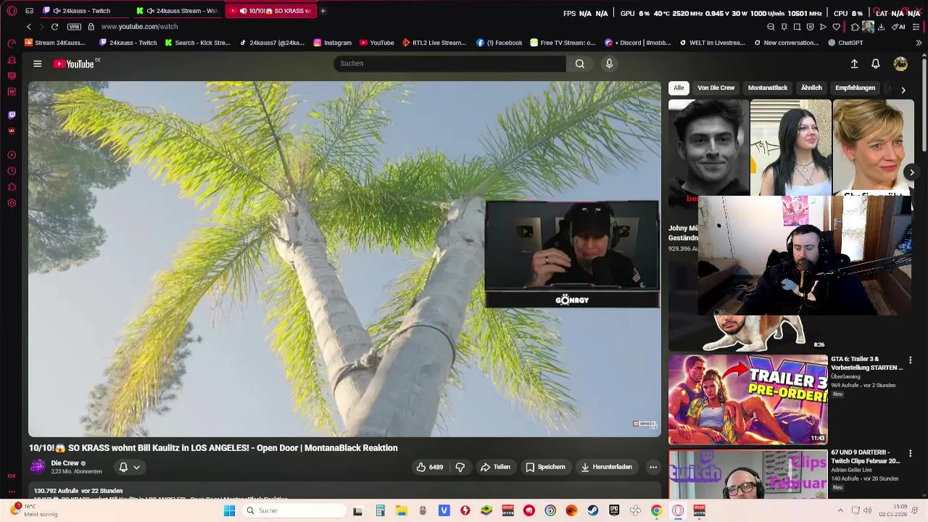Open Twitch icon in Opera sidebar
Screen dimensions: 928x522
[x=12, y=115]
